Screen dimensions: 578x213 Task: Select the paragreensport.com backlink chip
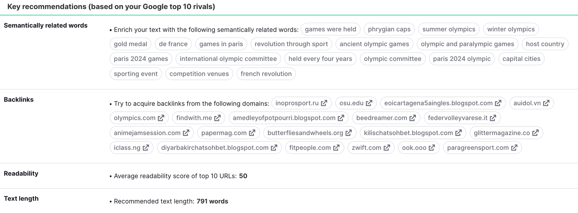click(478, 147)
